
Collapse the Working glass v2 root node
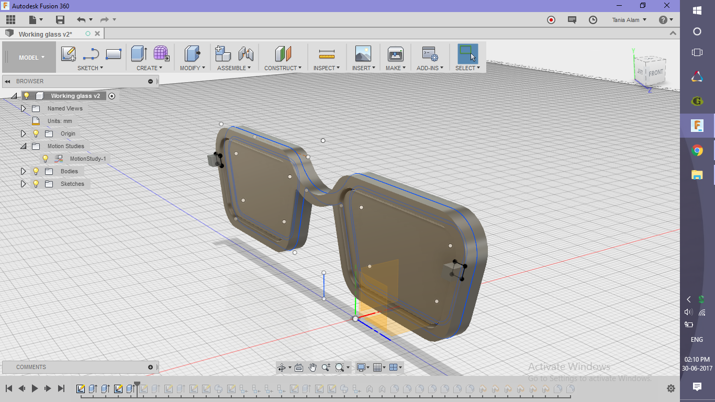[14, 96]
